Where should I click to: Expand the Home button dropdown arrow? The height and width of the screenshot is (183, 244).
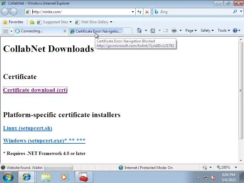click(146, 30)
